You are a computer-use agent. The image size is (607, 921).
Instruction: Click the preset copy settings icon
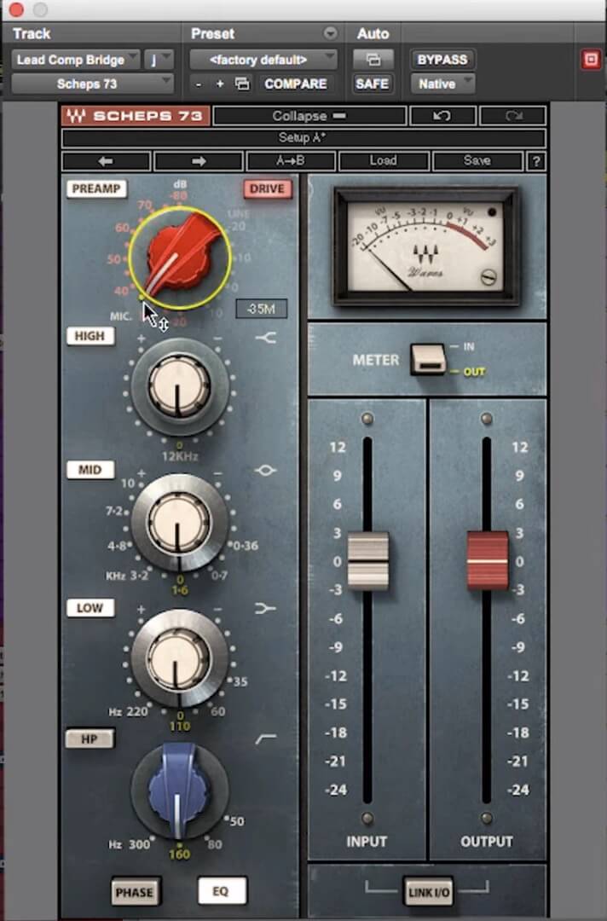pyautogui.click(x=242, y=84)
